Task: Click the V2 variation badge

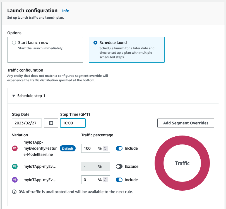Action: pyautogui.click(x=15, y=166)
